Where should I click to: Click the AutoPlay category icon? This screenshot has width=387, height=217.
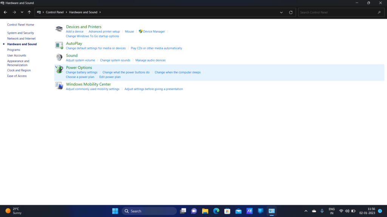click(59, 45)
